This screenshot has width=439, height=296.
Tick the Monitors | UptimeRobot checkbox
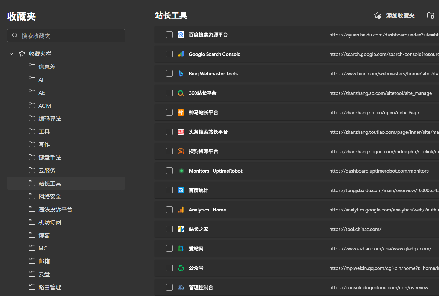coord(169,171)
